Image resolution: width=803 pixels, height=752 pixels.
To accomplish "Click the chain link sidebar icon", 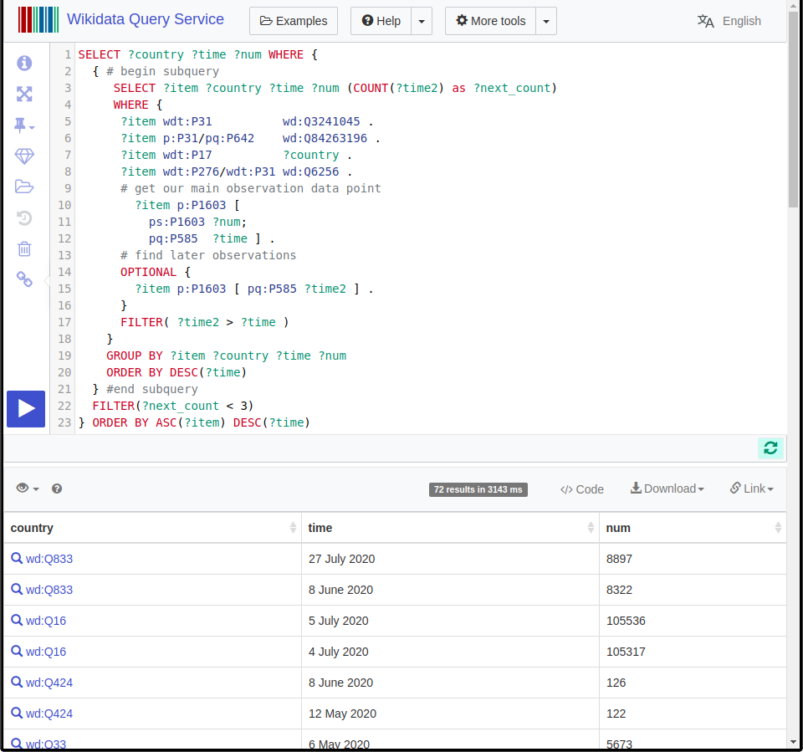I will coord(24,279).
